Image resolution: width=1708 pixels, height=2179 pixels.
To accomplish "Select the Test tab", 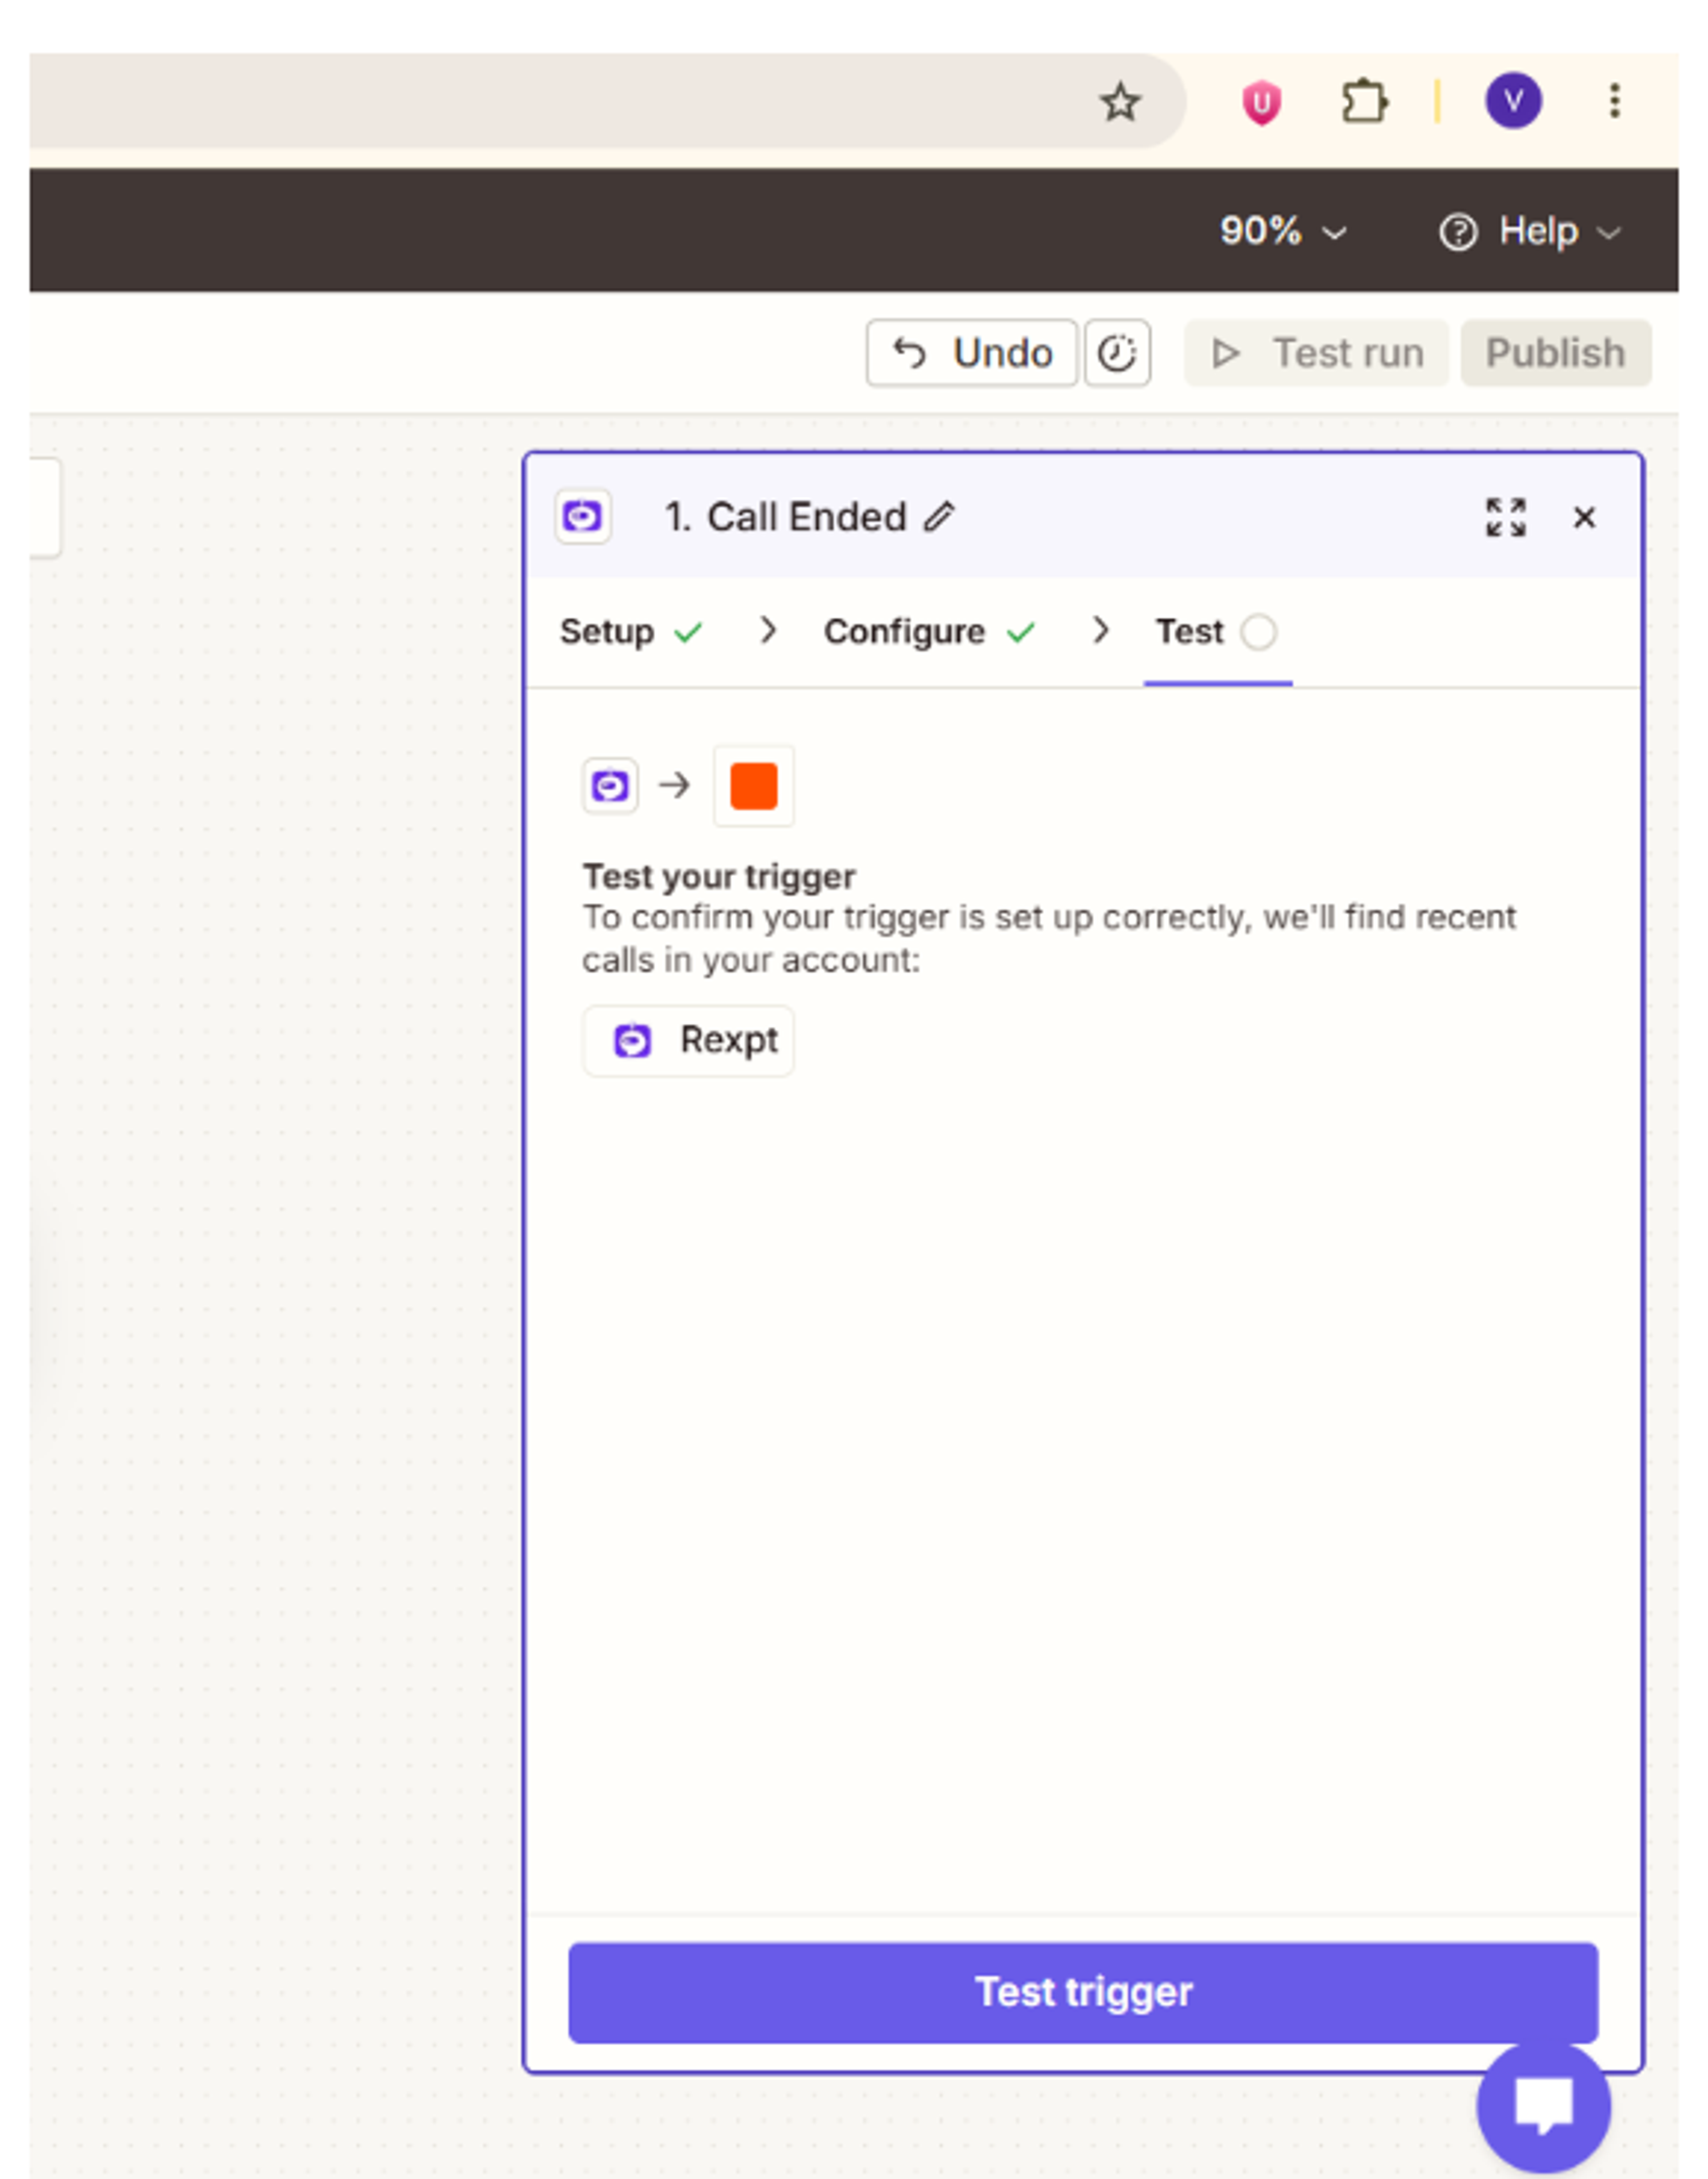I will 1217,632.
